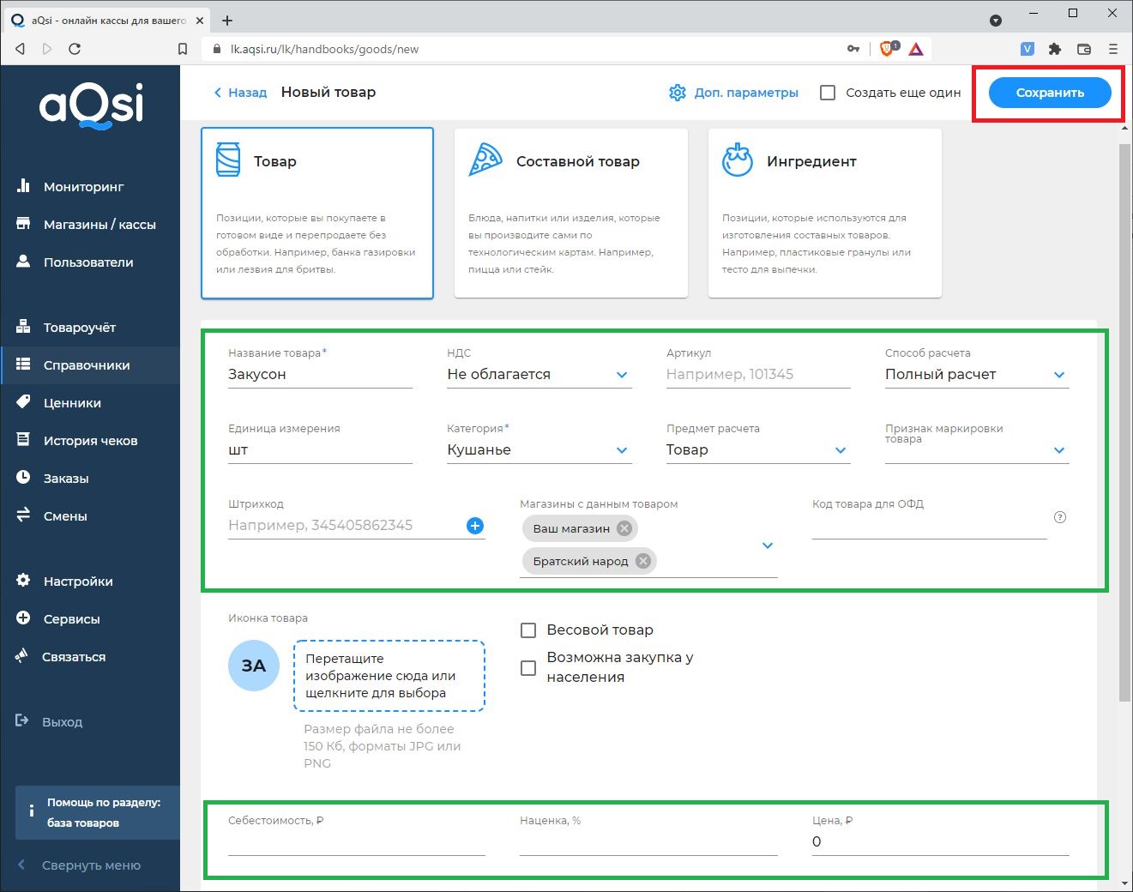
Task: Open the browser extensions puzzle icon
Action: (x=1055, y=49)
